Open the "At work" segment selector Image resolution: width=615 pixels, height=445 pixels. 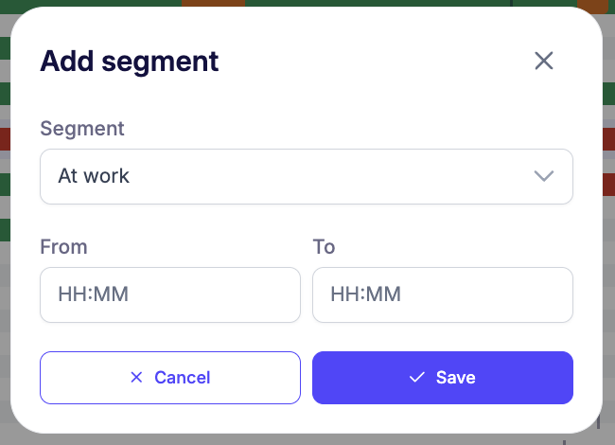[x=306, y=176]
